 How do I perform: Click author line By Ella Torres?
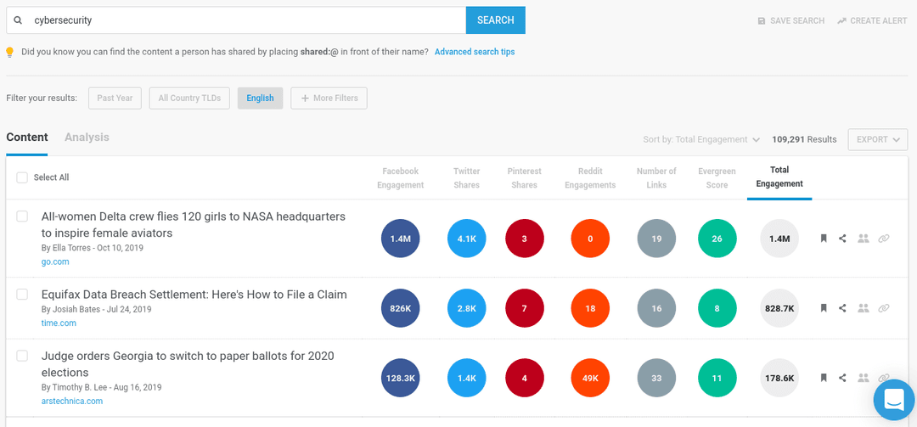(x=93, y=247)
